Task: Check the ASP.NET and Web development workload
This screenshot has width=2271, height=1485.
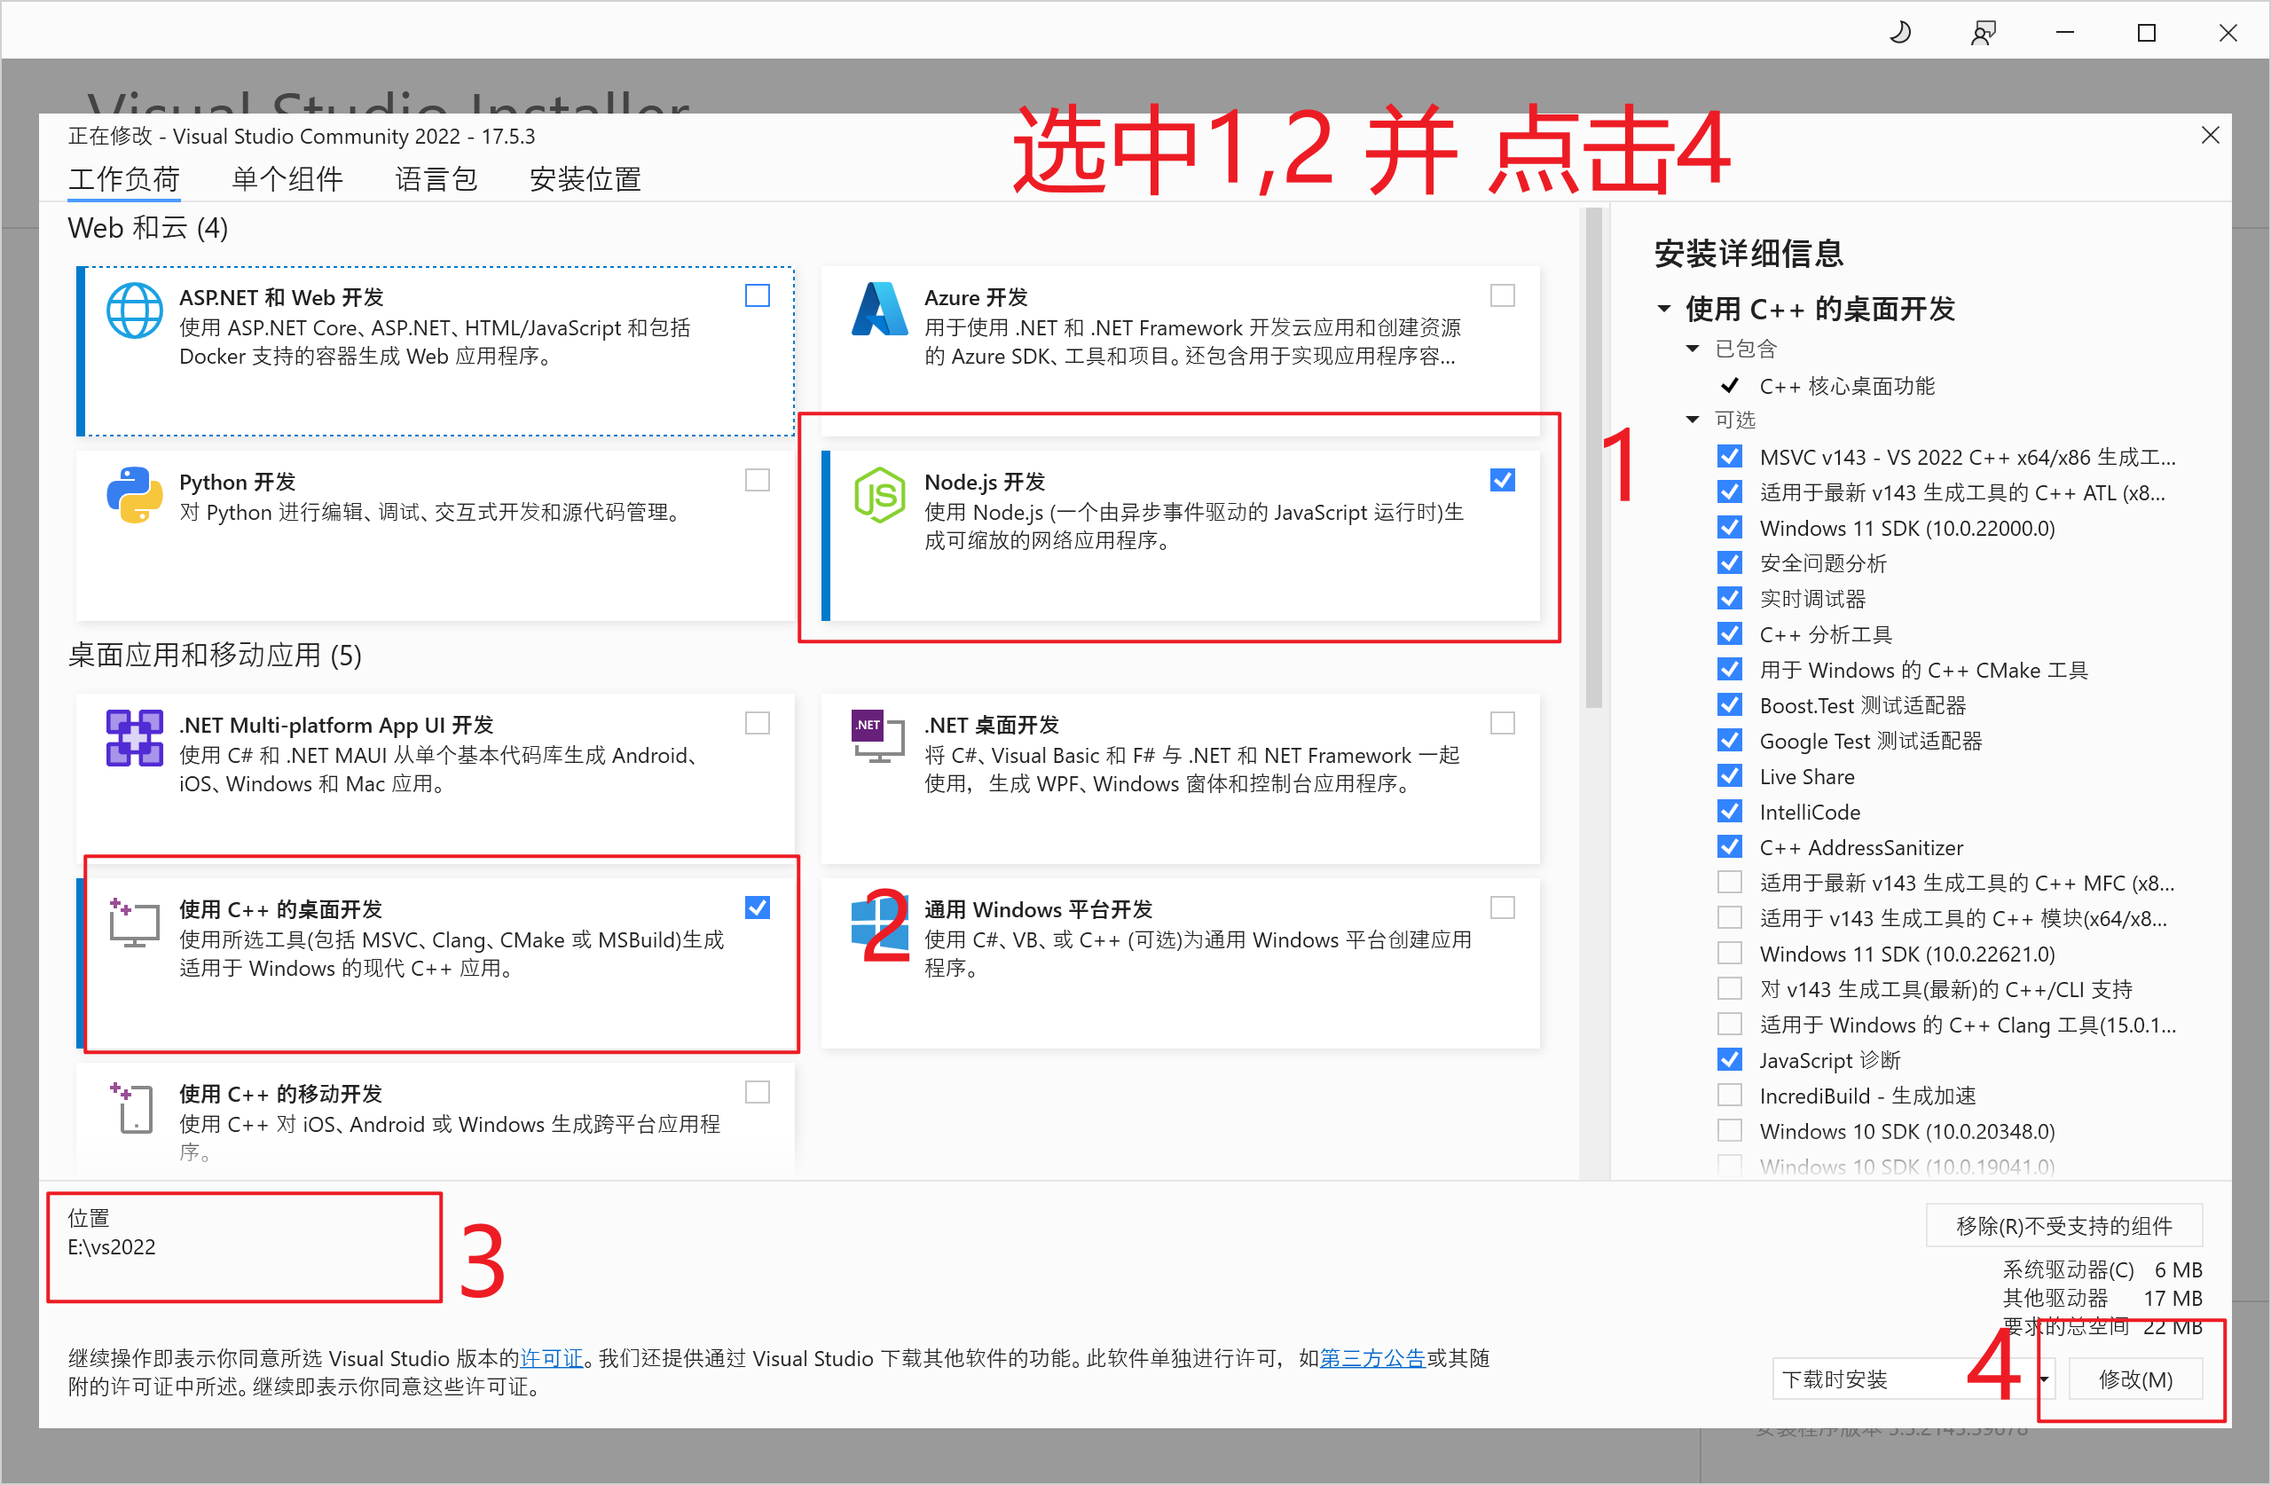Action: tap(758, 296)
